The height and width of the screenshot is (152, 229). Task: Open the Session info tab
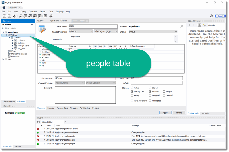(18, 147)
